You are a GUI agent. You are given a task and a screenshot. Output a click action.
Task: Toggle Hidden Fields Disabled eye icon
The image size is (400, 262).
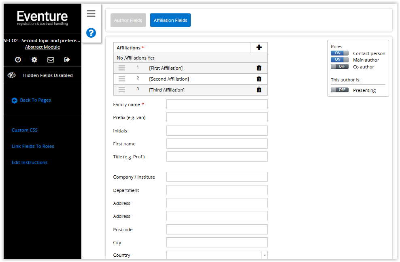(x=11, y=75)
